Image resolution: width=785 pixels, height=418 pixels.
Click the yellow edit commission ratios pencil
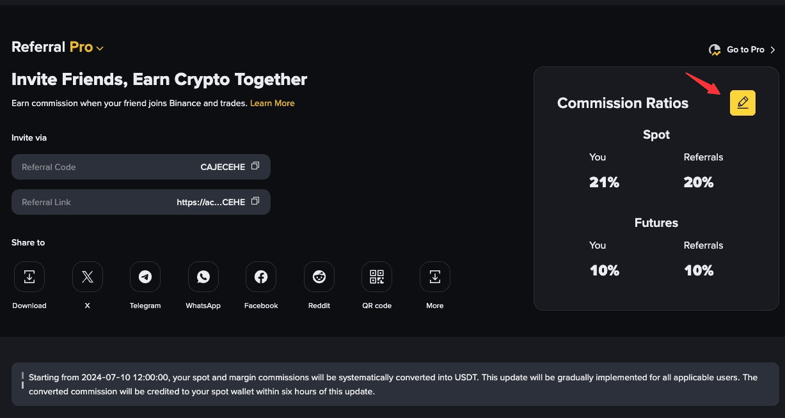[x=743, y=103]
